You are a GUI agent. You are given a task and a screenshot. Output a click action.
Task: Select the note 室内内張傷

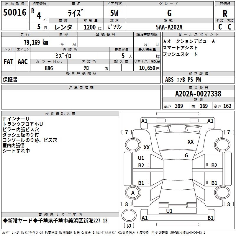(14, 145)
